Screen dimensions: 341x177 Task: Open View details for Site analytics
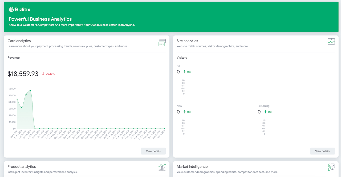pos(322,151)
